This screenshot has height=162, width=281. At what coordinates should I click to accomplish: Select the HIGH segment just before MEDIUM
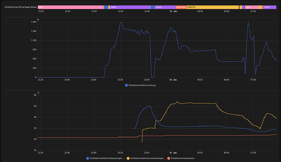click(165, 7)
